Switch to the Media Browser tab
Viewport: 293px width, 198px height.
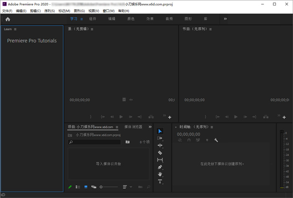[133, 127]
